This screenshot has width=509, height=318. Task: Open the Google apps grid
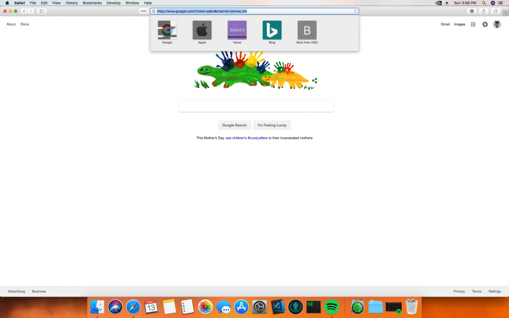click(x=473, y=24)
